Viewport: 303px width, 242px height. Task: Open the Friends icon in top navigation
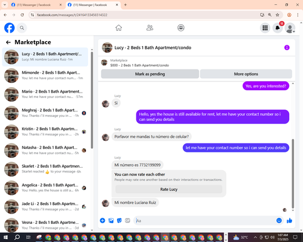pyautogui.click(x=150, y=28)
